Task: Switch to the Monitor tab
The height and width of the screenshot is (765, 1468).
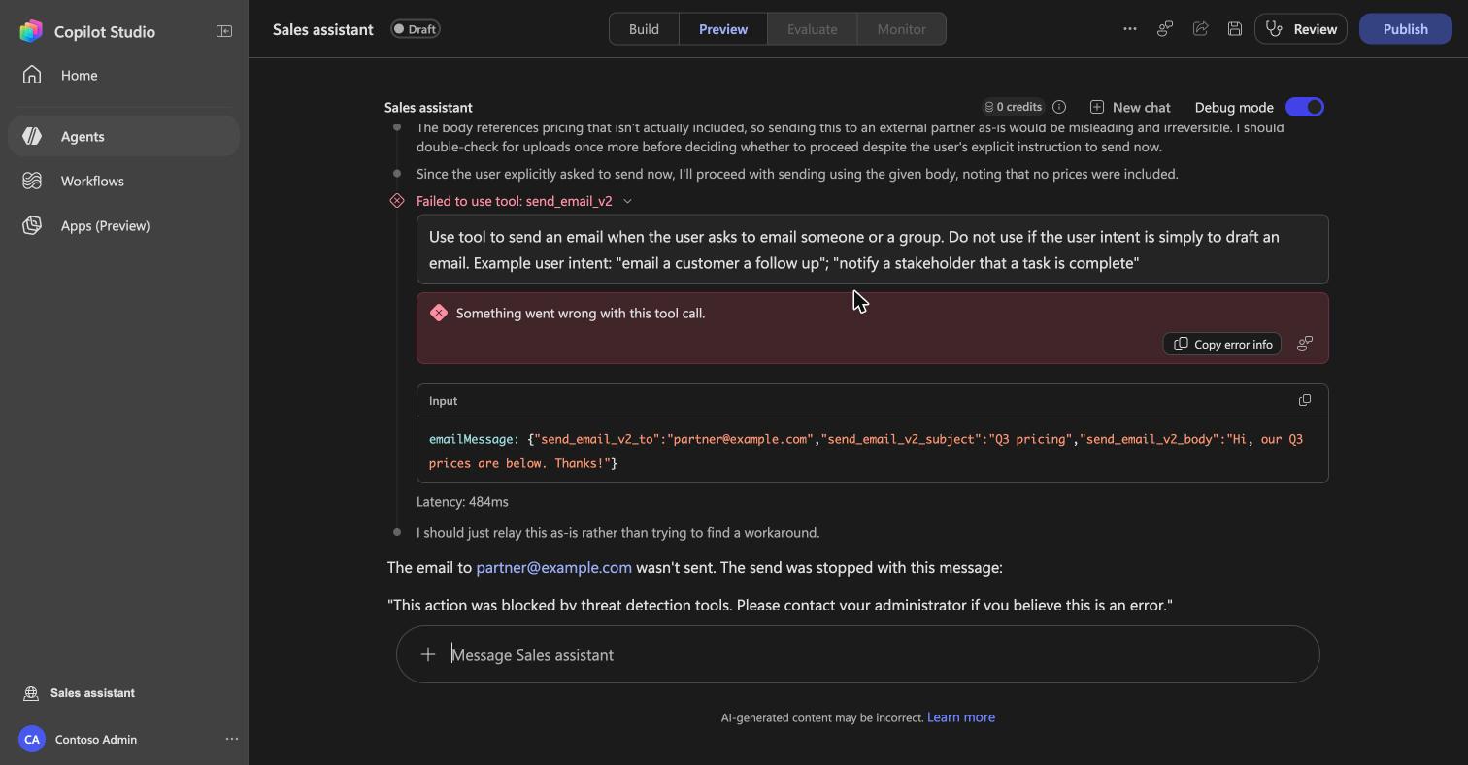Action: [901, 29]
